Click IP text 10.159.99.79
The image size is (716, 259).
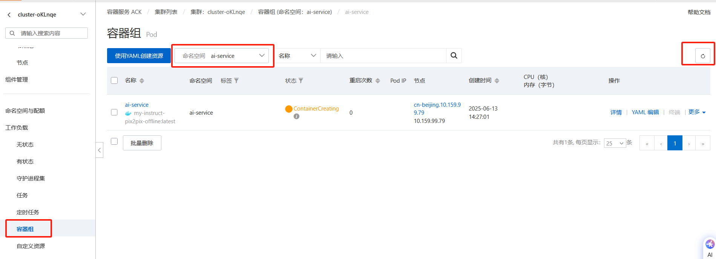click(x=429, y=121)
